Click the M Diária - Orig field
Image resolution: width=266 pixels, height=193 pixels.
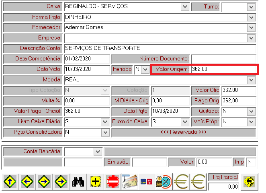[170, 101]
